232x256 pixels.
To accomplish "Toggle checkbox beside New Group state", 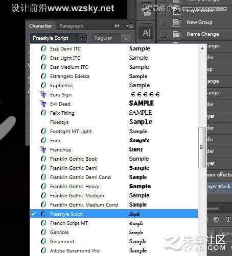I will tap(163, 22).
